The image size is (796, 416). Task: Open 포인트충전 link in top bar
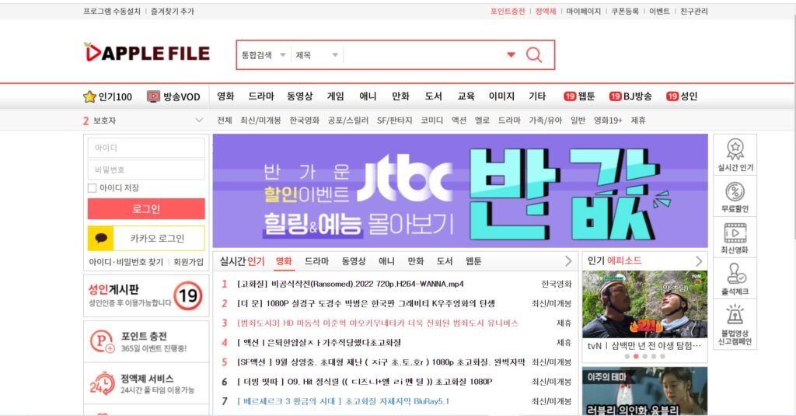click(507, 11)
